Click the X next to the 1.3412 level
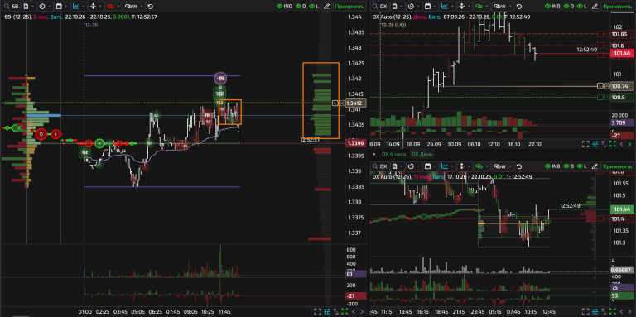This screenshot has width=636, height=317. pos(341,103)
